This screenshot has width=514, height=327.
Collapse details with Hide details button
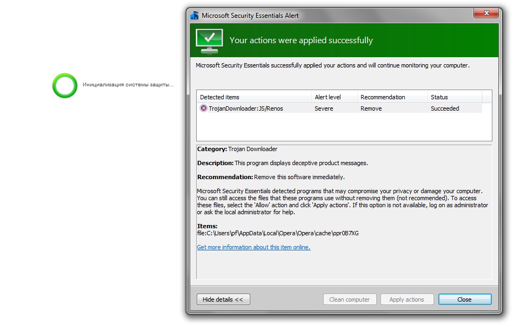223,299
